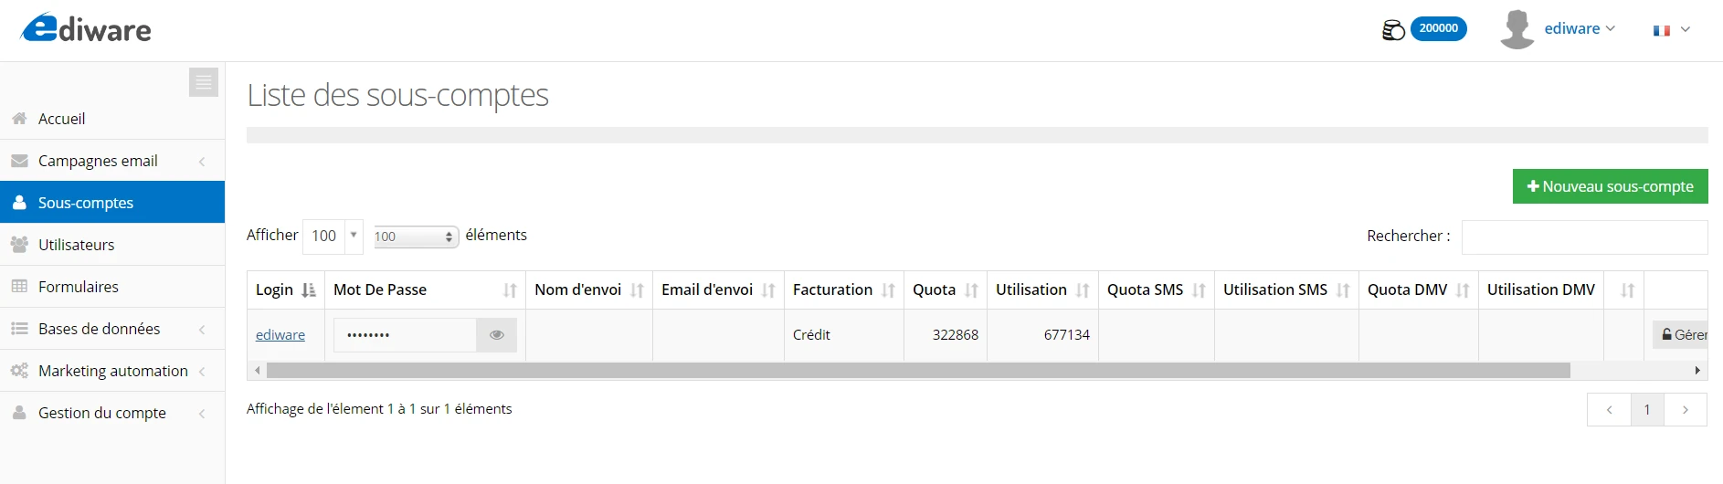
Task: Expand the Campagnes email menu
Action: (112, 161)
